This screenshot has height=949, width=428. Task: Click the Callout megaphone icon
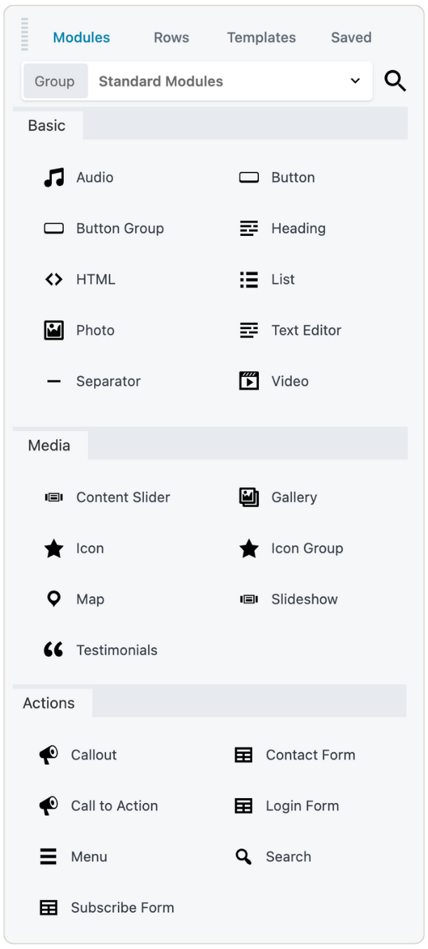(49, 755)
